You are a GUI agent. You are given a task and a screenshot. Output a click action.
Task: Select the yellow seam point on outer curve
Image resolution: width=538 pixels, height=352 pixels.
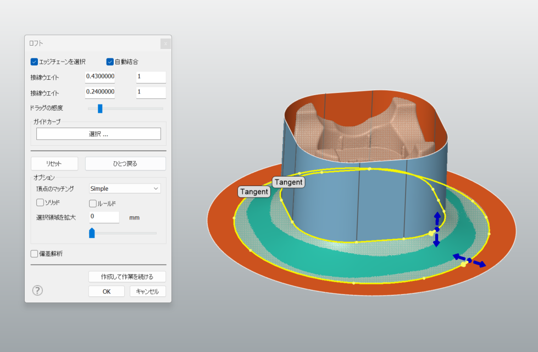pos(464,265)
